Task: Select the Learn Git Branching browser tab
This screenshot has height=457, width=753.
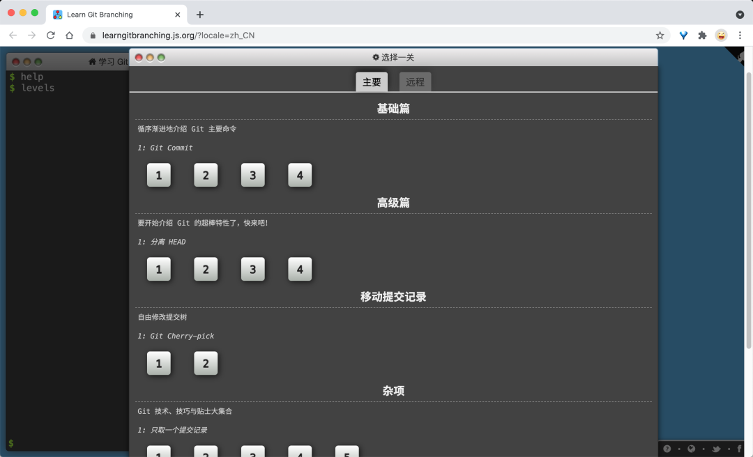Action: [x=115, y=15]
